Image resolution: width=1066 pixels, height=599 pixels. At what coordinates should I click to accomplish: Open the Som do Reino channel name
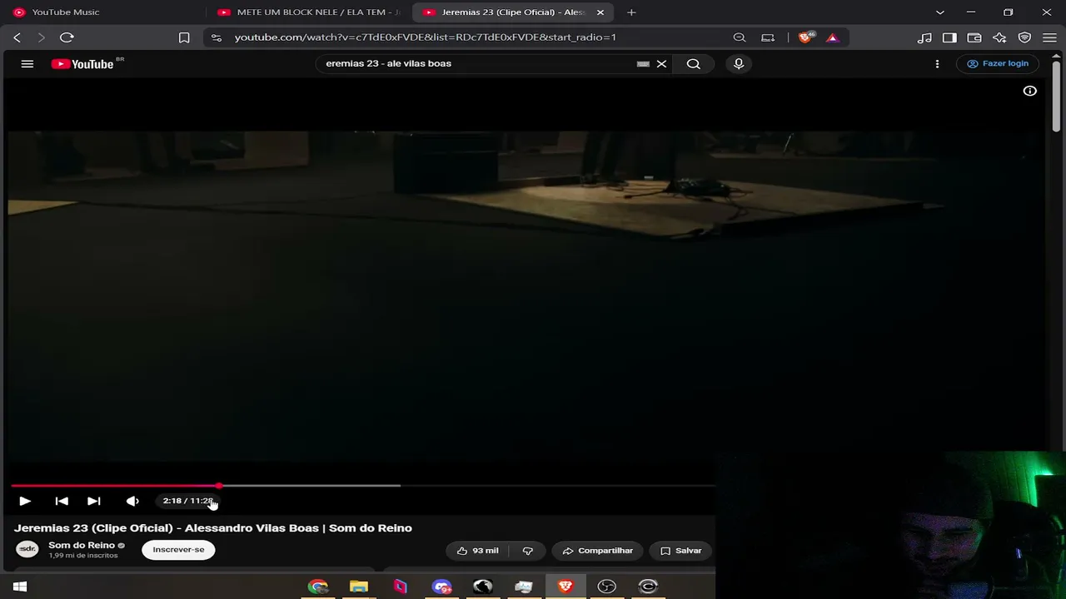click(x=82, y=545)
